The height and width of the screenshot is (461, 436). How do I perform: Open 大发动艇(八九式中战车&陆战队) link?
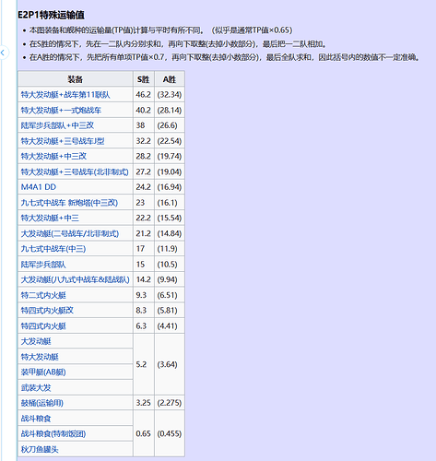tap(76, 279)
